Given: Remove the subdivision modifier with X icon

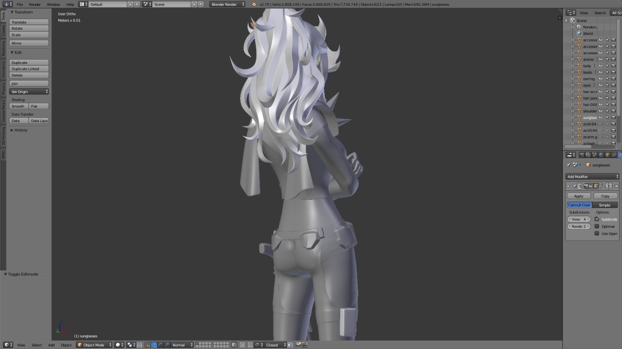Looking at the screenshot, I should point(617,186).
